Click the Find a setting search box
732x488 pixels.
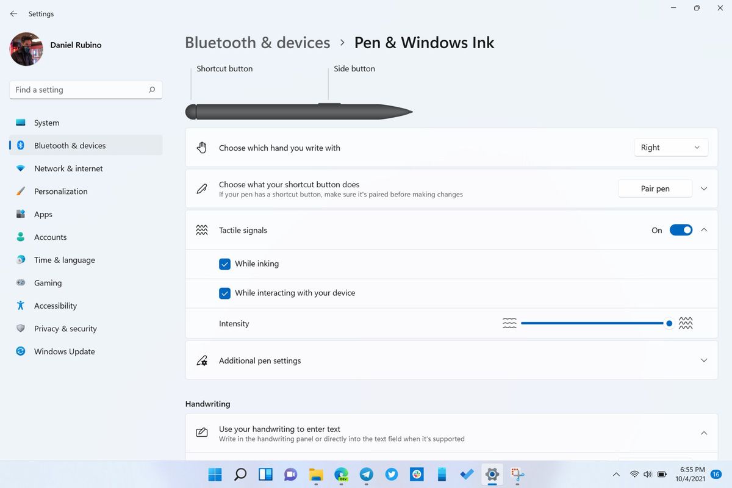[85, 90]
